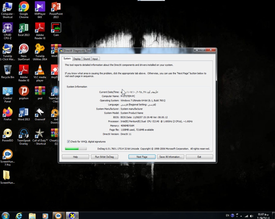Open TeamSpeak Overlay desktop icon
275x219 pixels.
click(x=24, y=137)
